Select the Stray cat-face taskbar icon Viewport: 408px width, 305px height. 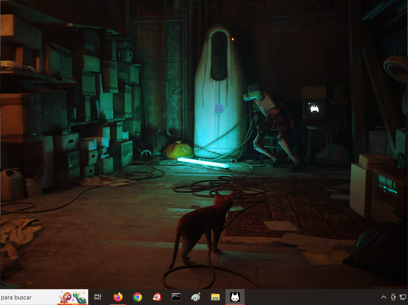(235, 297)
